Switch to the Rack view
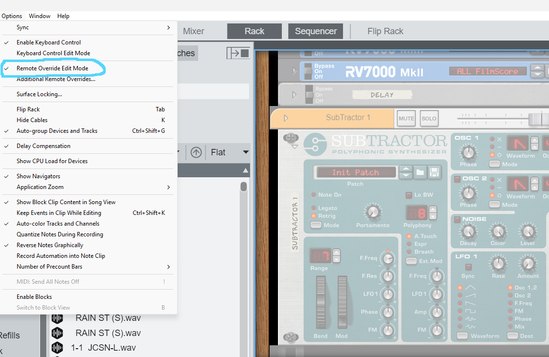The height and width of the screenshot is (357, 549). (x=254, y=31)
